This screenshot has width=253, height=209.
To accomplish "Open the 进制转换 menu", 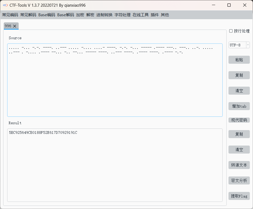I will (104, 15).
